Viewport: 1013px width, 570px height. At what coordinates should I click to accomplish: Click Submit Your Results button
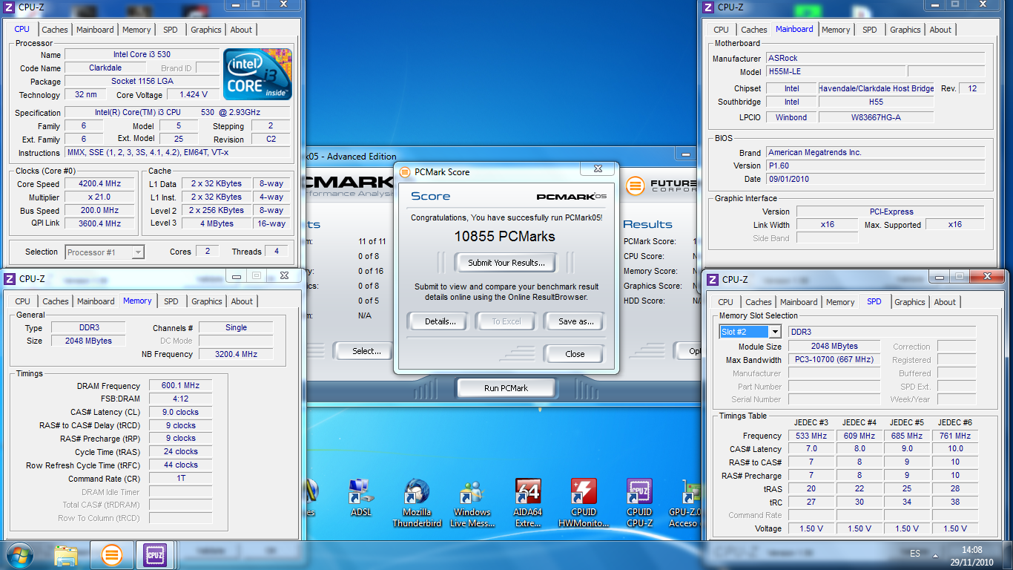coord(506,262)
